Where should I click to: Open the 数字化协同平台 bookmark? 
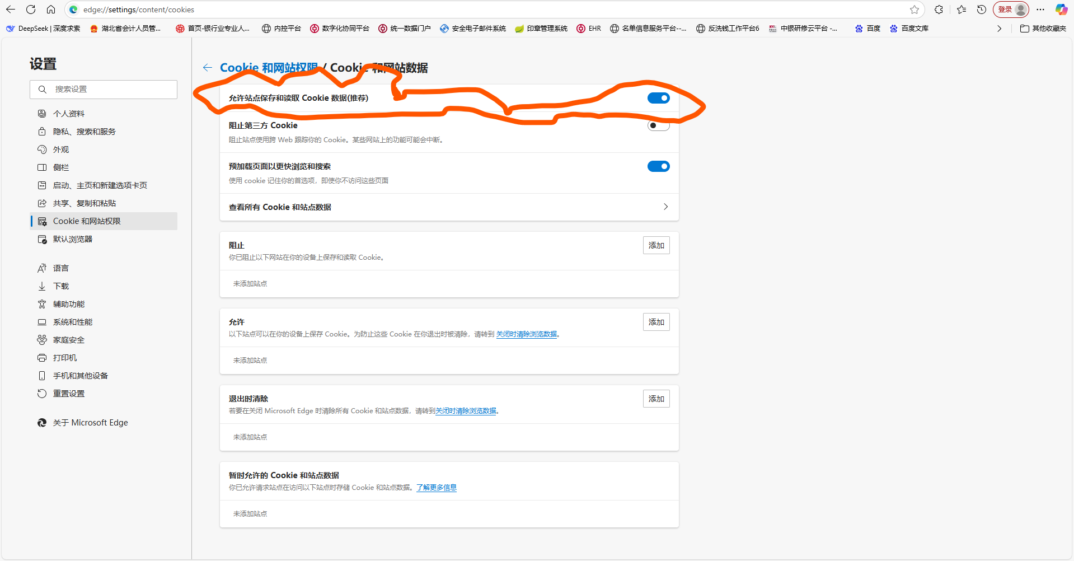(x=340, y=29)
